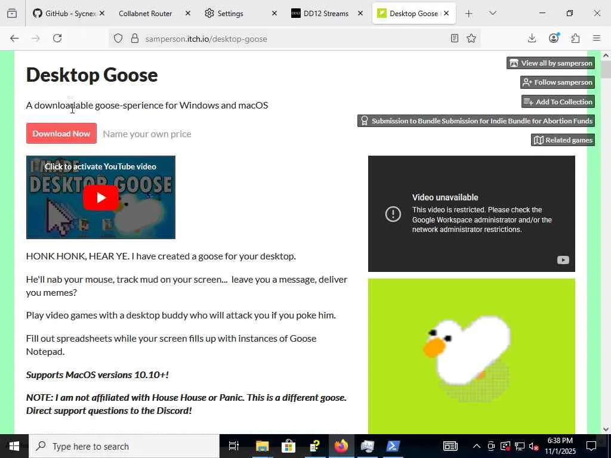This screenshot has height=458, width=611.
Task: Open the News and interests widget
Action: pyautogui.click(x=450, y=446)
